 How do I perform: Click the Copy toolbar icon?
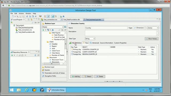coord(30,17)
